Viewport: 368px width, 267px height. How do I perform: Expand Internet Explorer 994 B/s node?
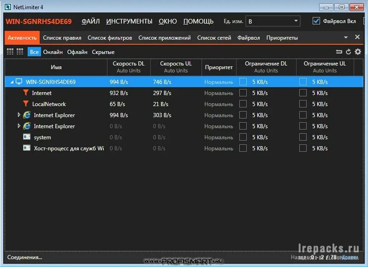pos(19,115)
